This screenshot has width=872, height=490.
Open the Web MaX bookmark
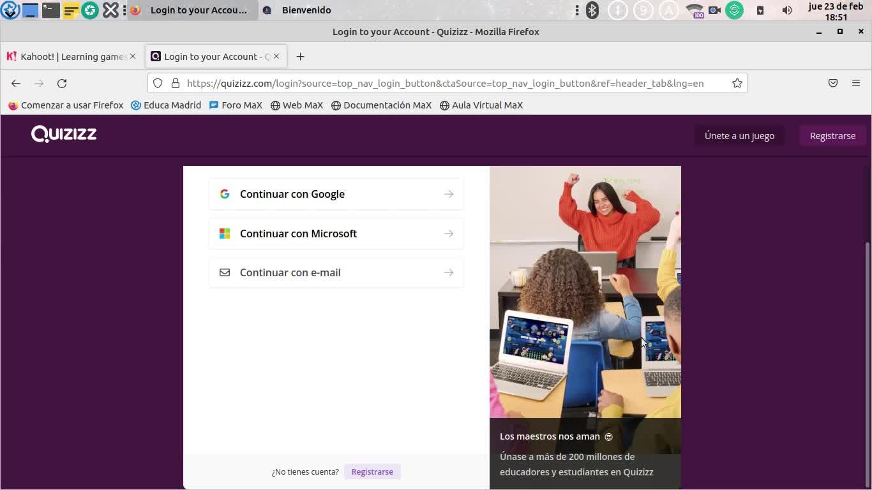[x=297, y=105]
